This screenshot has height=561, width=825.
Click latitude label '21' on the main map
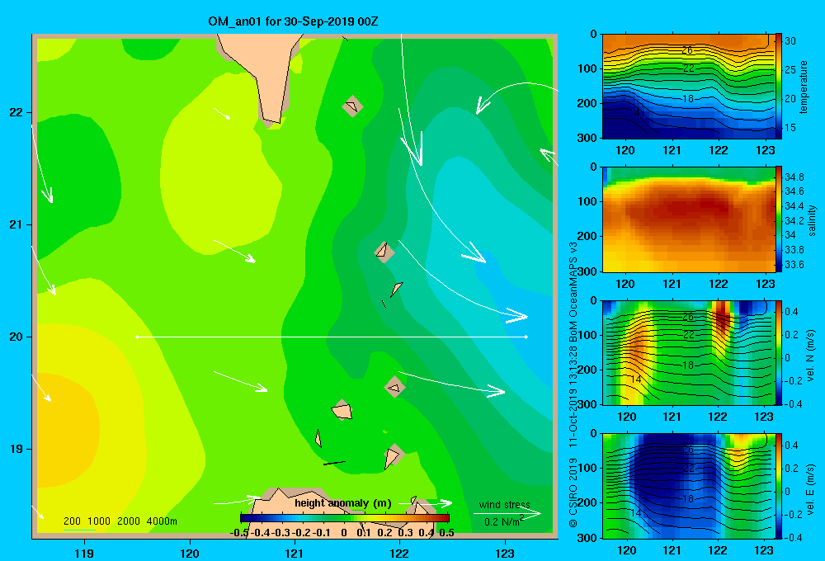click(16, 224)
